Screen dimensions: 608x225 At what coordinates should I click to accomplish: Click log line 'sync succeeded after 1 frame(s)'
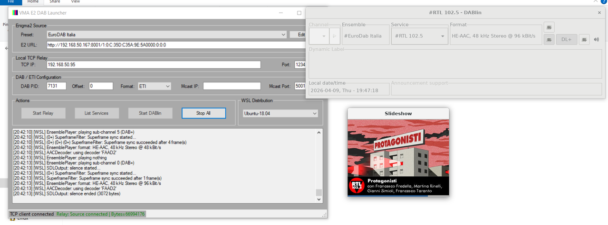pyautogui.click(x=87, y=178)
